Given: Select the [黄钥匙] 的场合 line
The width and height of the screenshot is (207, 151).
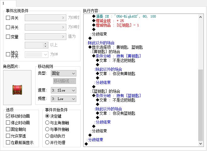Looking at the screenshot, I should click(x=106, y=52).
